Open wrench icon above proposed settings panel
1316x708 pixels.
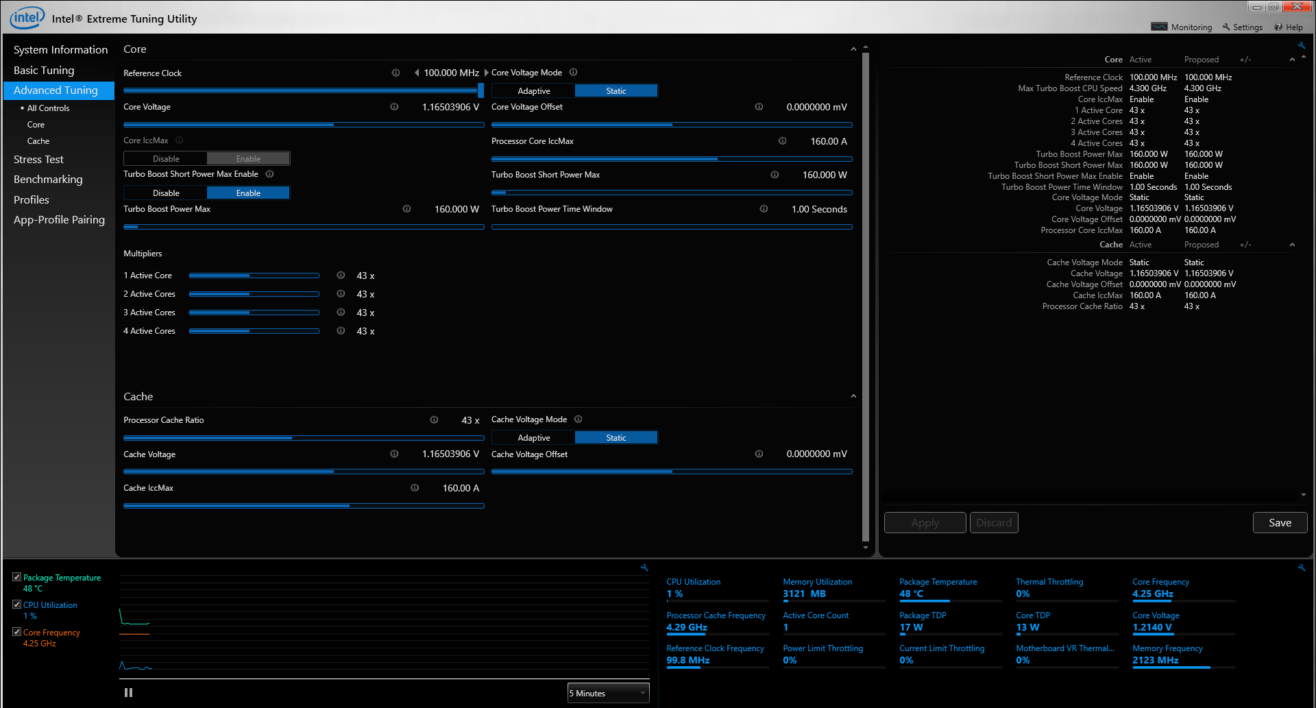tap(1301, 46)
